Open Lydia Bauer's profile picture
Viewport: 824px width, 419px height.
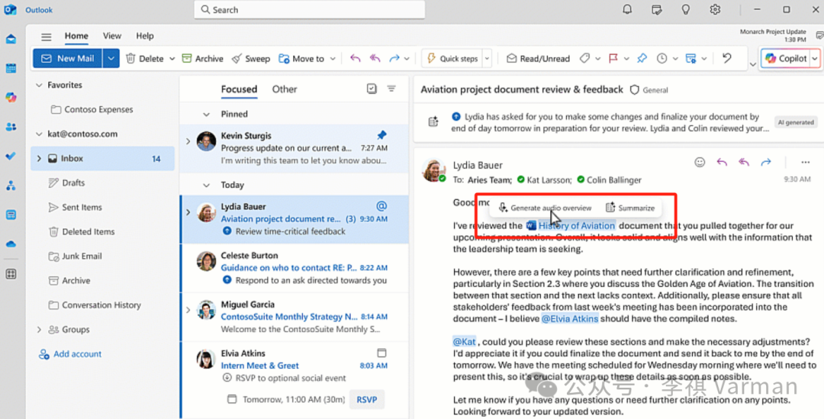pyautogui.click(x=433, y=169)
